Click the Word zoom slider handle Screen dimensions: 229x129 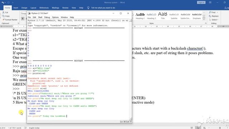point(220,128)
